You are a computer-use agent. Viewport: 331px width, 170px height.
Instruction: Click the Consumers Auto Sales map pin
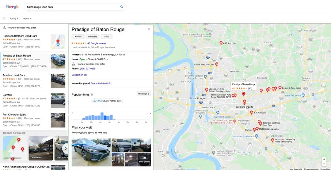coord(207,90)
